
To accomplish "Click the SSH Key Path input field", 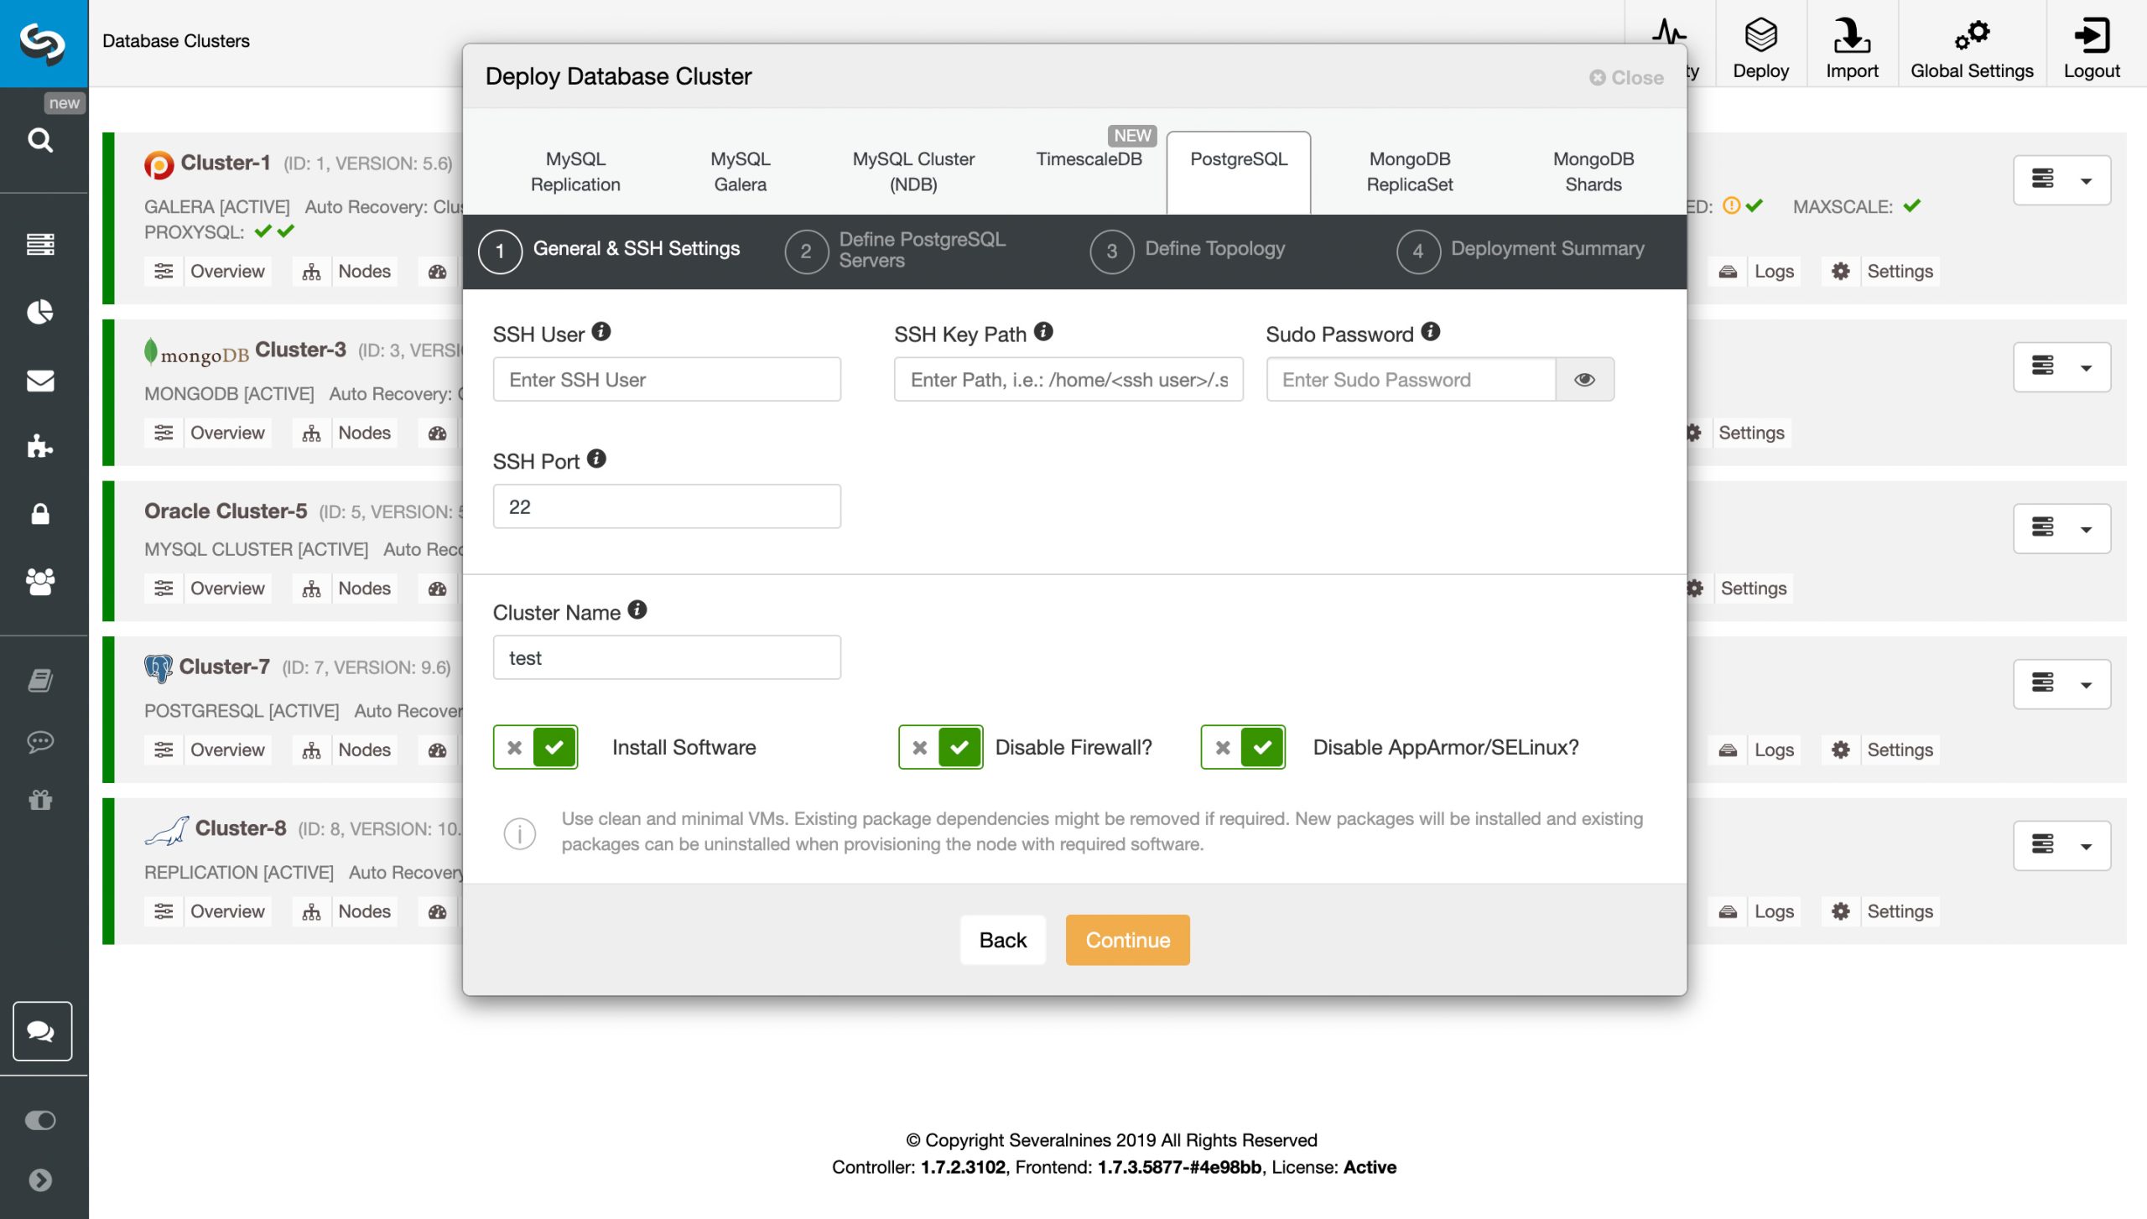I will 1068,380.
